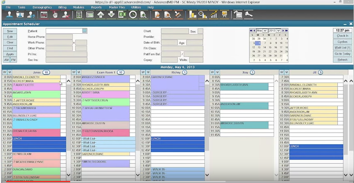Click the money bill toolbar icon

(122, 15)
